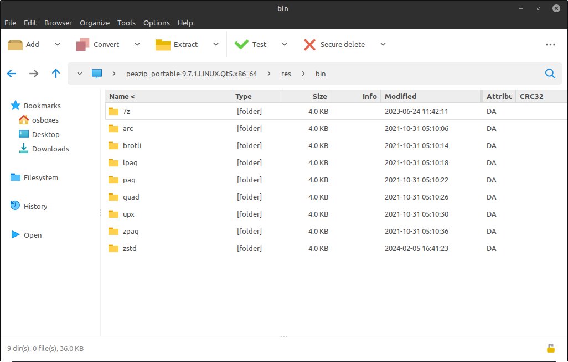The width and height of the screenshot is (568, 362).
Task: Expand the Test dropdown arrow
Action: click(x=285, y=44)
